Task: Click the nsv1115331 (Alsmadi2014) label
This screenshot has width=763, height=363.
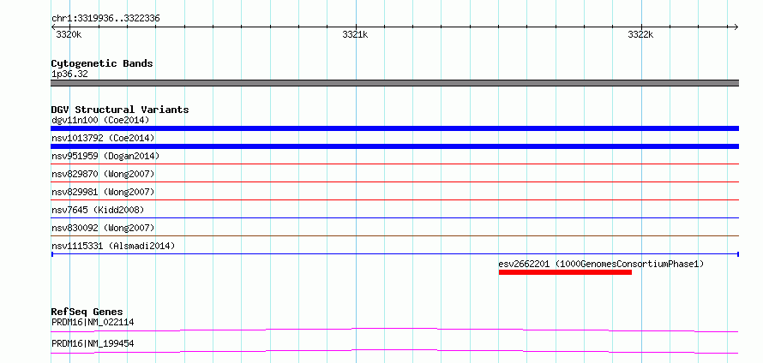Action: 113,246
